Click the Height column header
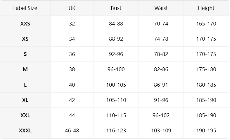 point(206,8)
